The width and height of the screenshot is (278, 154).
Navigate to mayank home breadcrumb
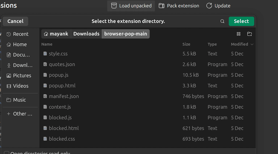pyautogui.click(x=56, y=34)
